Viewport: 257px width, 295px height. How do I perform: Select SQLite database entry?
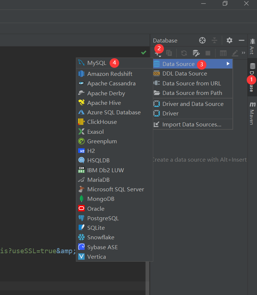point(114,228)
